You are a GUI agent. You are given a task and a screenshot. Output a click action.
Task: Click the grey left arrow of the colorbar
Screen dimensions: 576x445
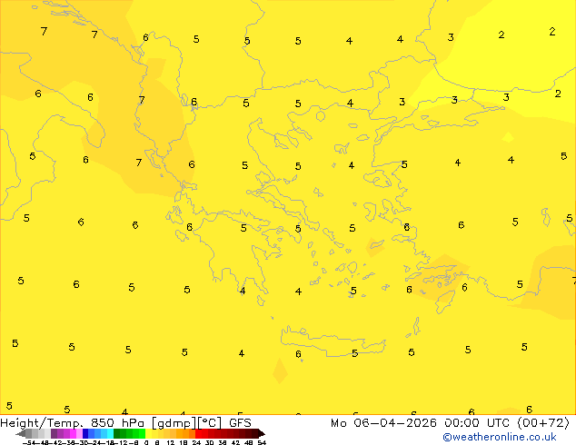click(x=21, y=433)
